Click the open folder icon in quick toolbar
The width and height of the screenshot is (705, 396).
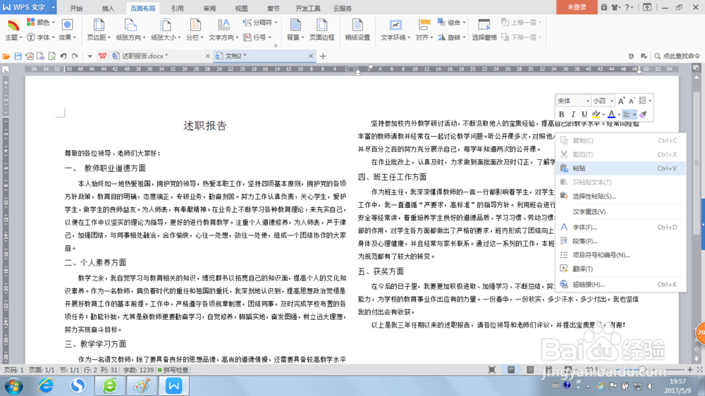coord(6,56)
